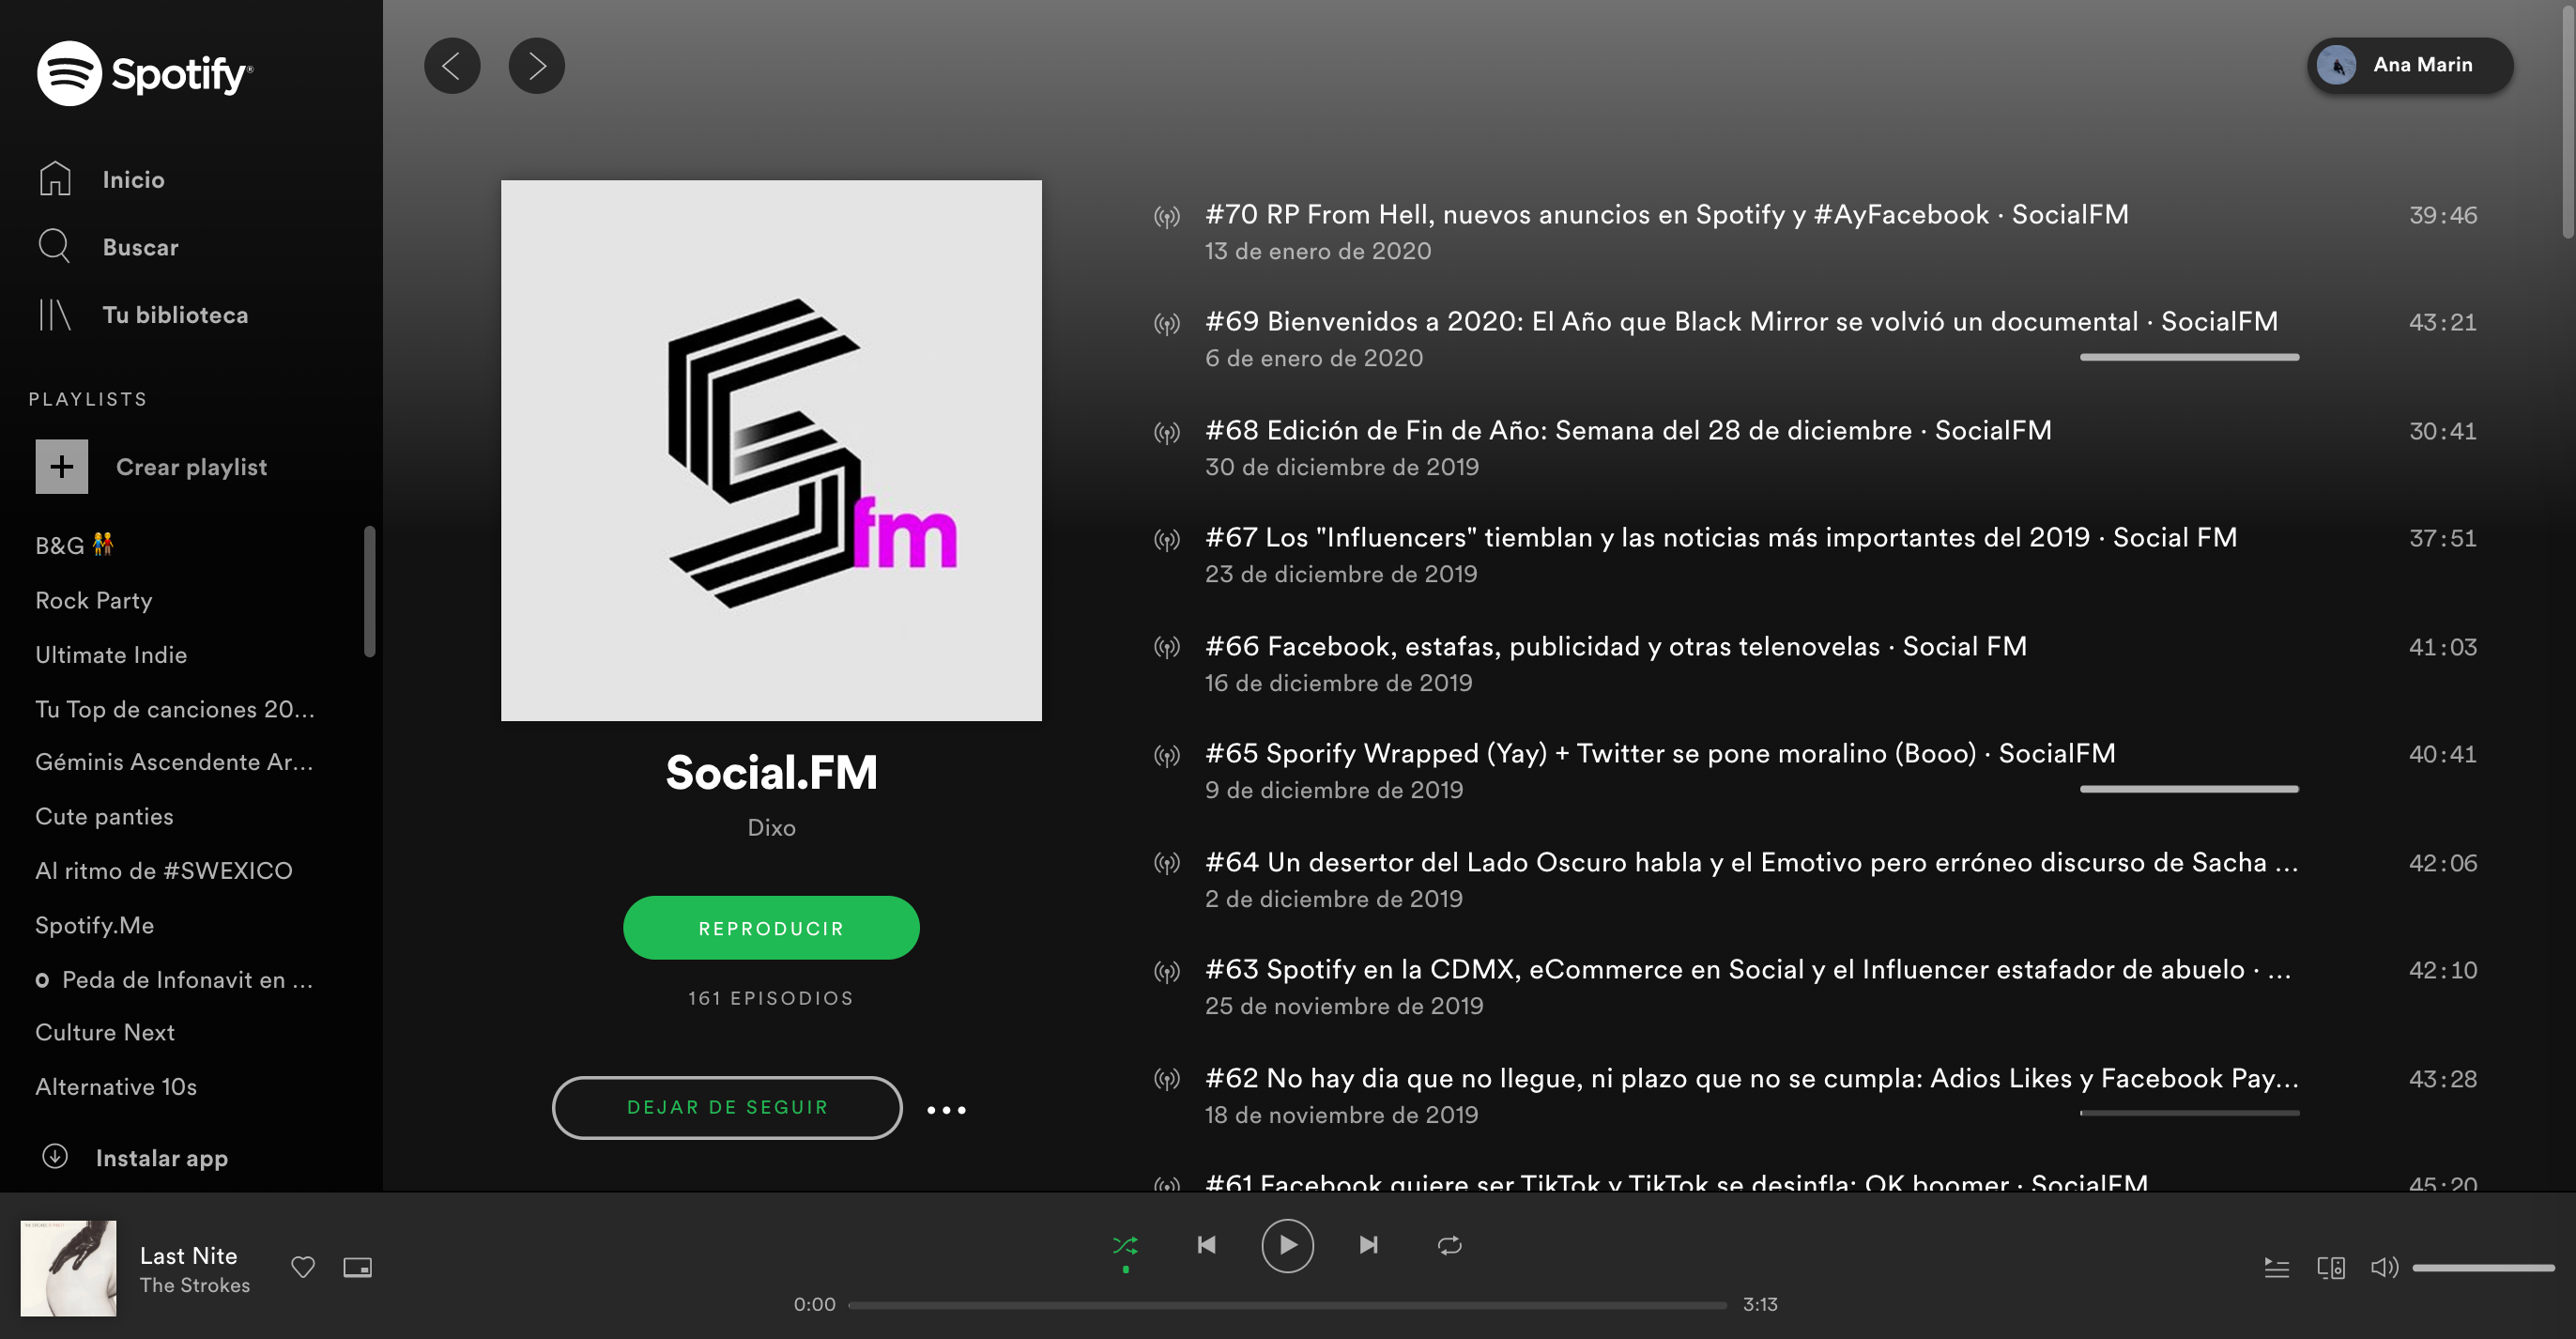Open the Ultimate Indie playlist

tap(111, 654)
